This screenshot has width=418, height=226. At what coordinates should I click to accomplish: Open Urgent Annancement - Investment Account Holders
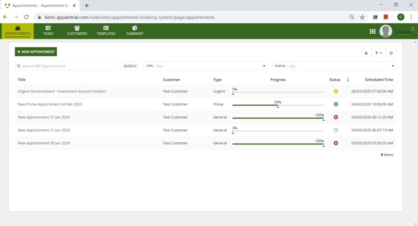pos(62,91)
